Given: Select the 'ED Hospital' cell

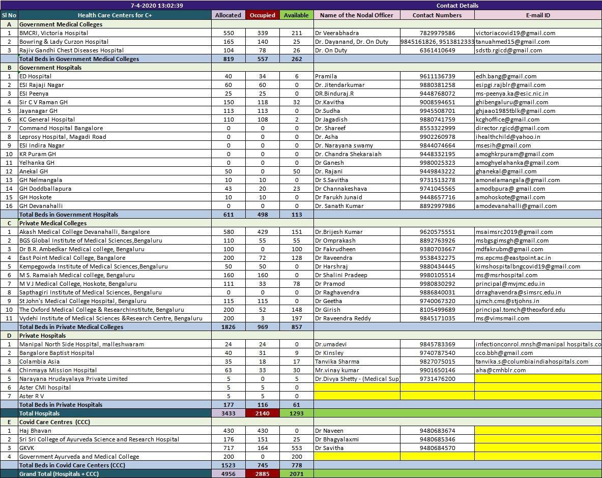Looking at the screenshot, I should [115, 76].
